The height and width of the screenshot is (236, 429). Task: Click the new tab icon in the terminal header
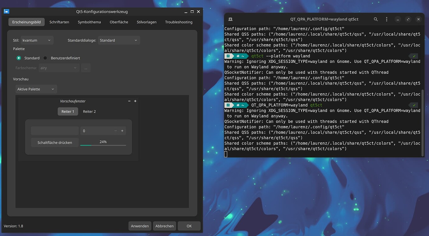pos(230,19)
